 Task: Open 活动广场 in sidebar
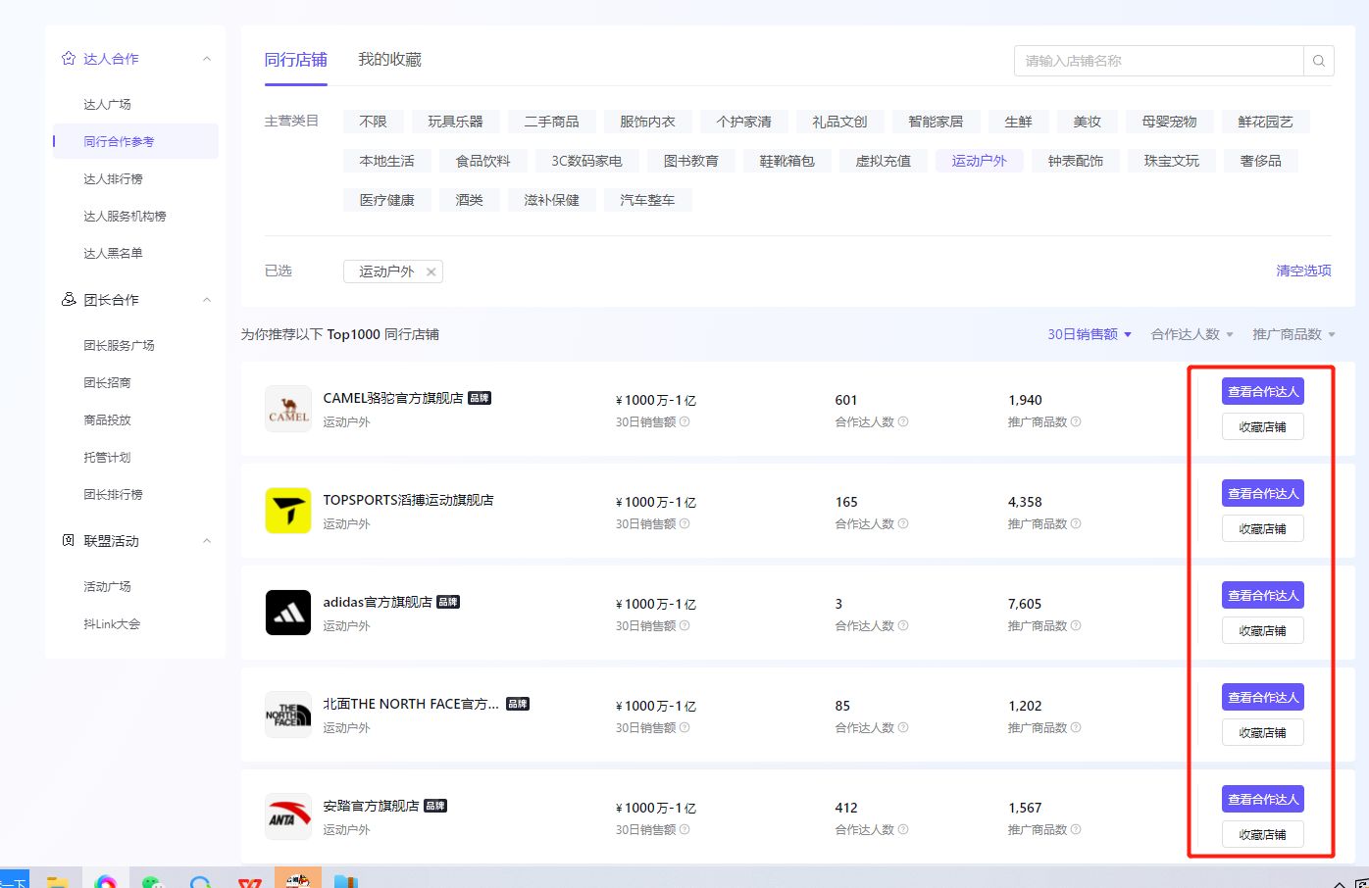(107, 586)
